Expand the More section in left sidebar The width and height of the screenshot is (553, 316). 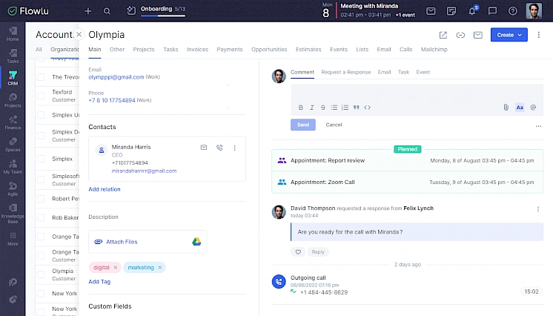pyautogui.click(x=13, y=239)
